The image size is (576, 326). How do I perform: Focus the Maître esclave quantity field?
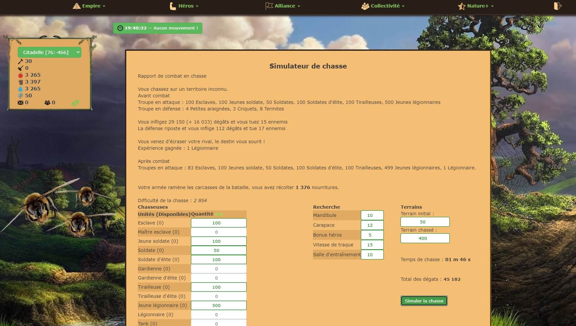(218, 232)
